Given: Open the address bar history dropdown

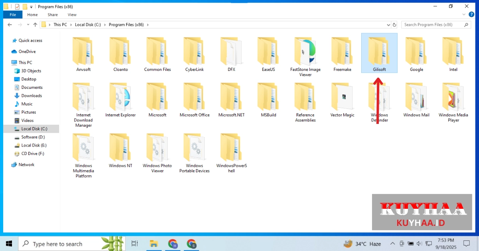Looking at the screenshot, I should (x=389, y=25).
